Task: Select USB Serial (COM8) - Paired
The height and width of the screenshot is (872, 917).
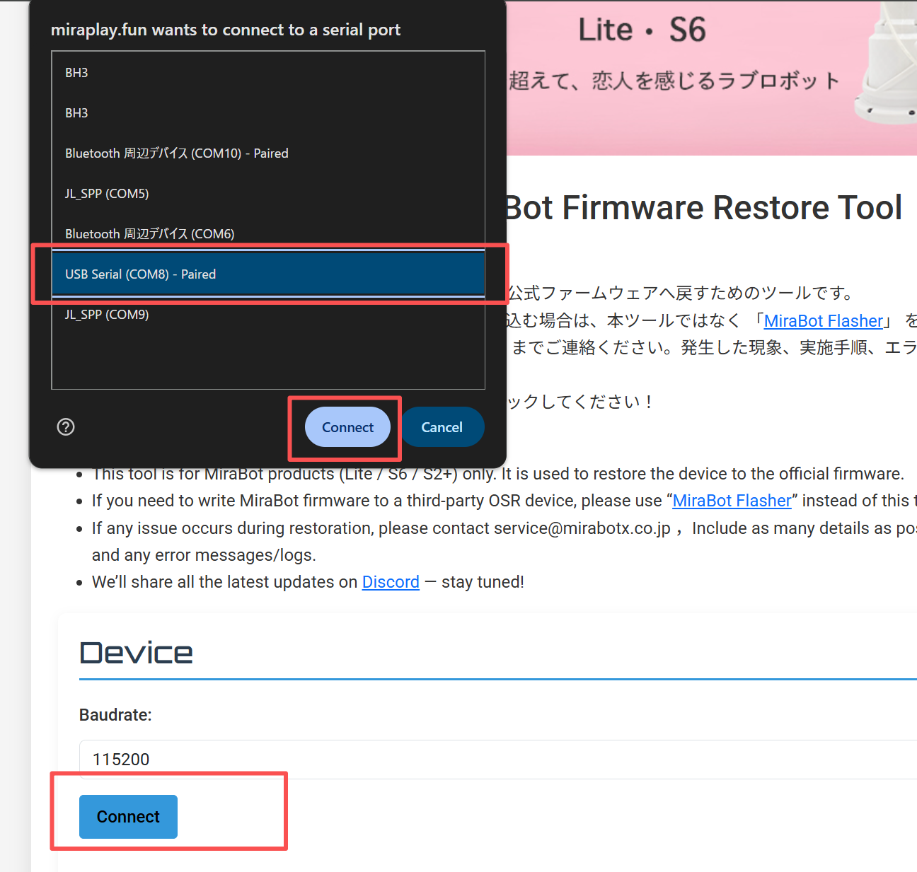Action: pyautogui.click(x=140, y=274)
